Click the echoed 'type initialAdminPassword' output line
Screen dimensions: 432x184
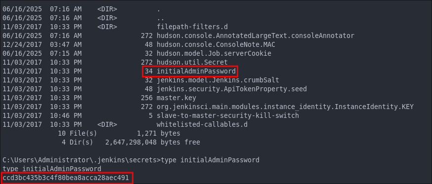tap(52, 169)
